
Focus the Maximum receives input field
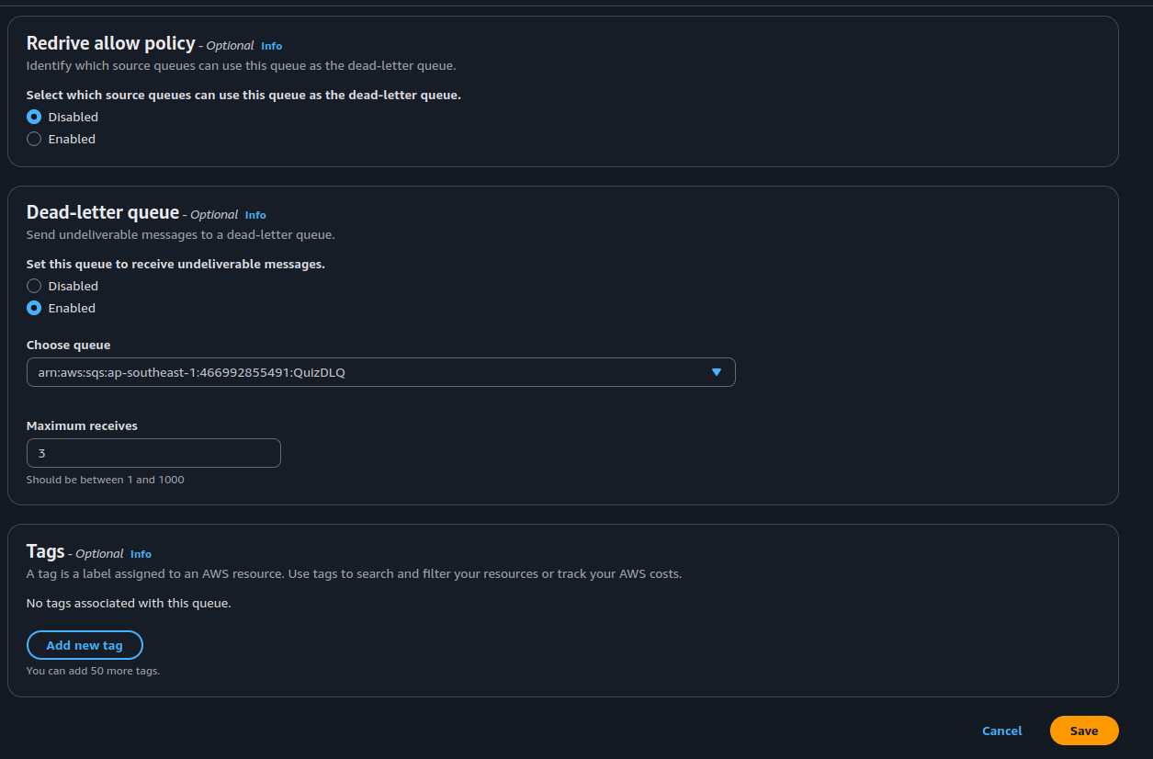tap(153, 453)
